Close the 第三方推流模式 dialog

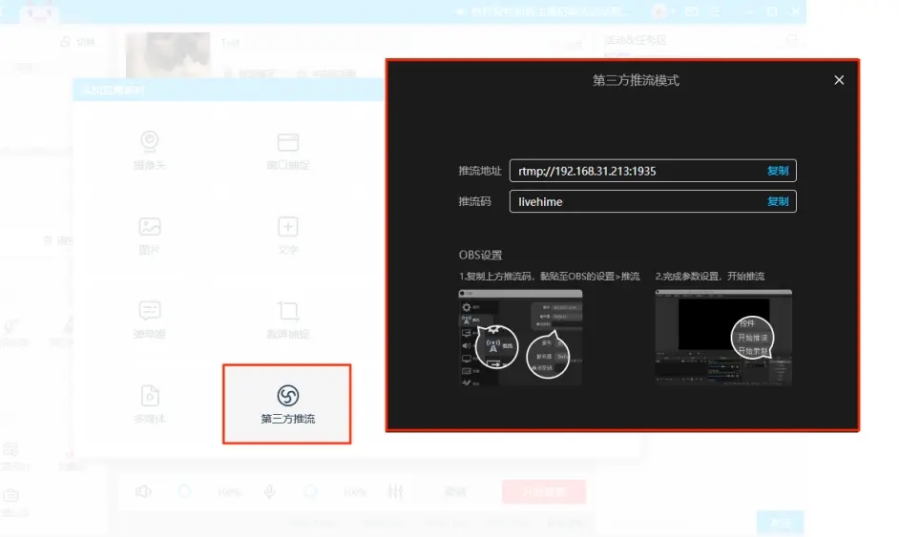pyautogui.click(x=839, y=80)
